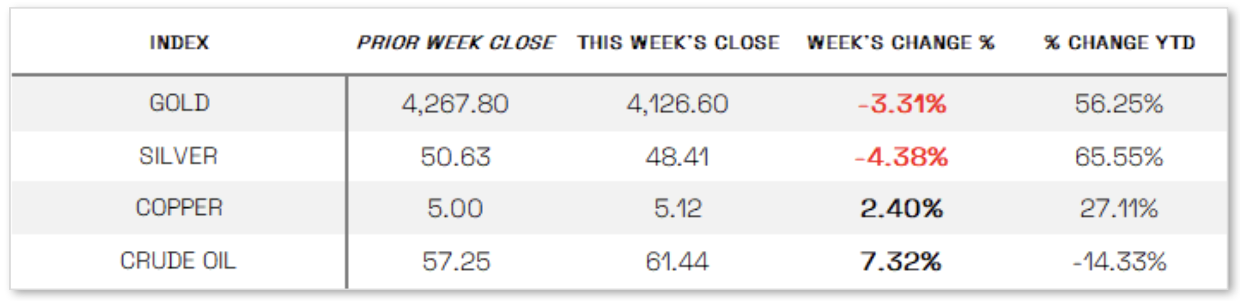Click the red -4.38% silver change

pyautogui.click(x=901, y=157)
